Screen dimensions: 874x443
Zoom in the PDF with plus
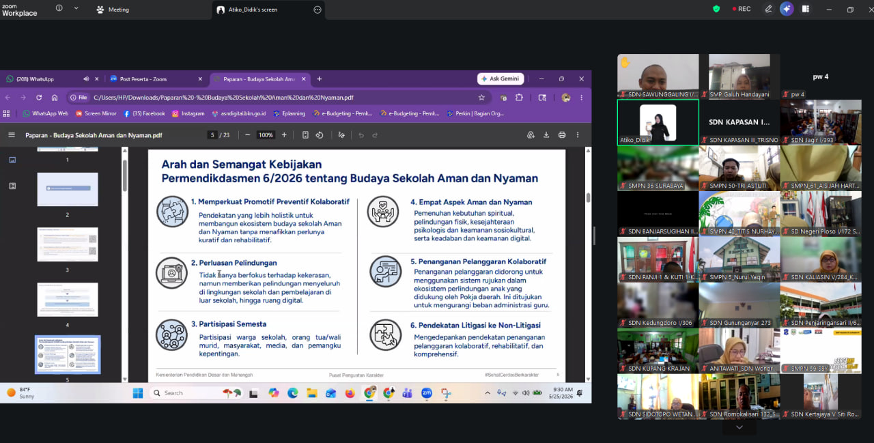(284, 135)
